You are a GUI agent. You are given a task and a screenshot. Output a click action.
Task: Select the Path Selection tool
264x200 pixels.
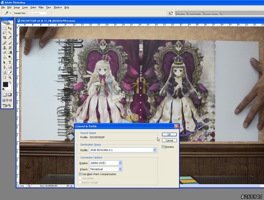pyautogui.click(x=5, y=62)
